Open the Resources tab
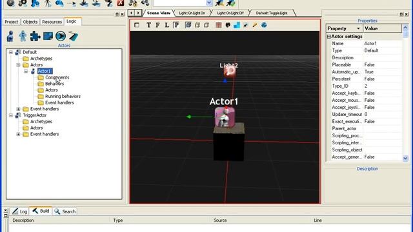 52,22
